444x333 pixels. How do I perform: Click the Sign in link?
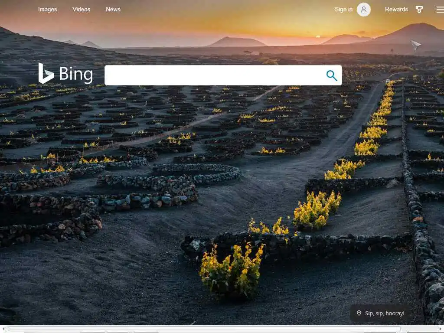(343, 10)
